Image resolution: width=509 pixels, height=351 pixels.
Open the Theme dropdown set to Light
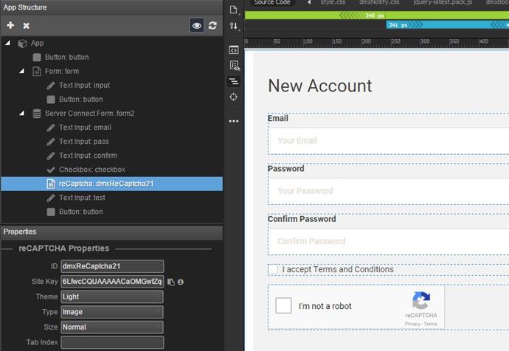112,296
